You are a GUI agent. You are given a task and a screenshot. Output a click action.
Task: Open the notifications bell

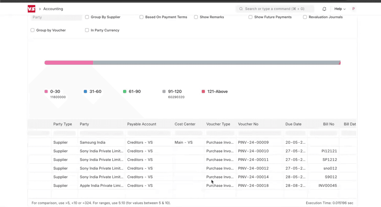[x=324, y=9]
